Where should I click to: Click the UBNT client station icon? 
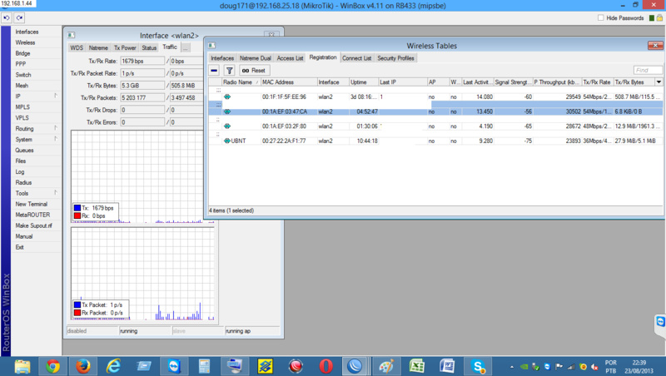coord(227,141)
